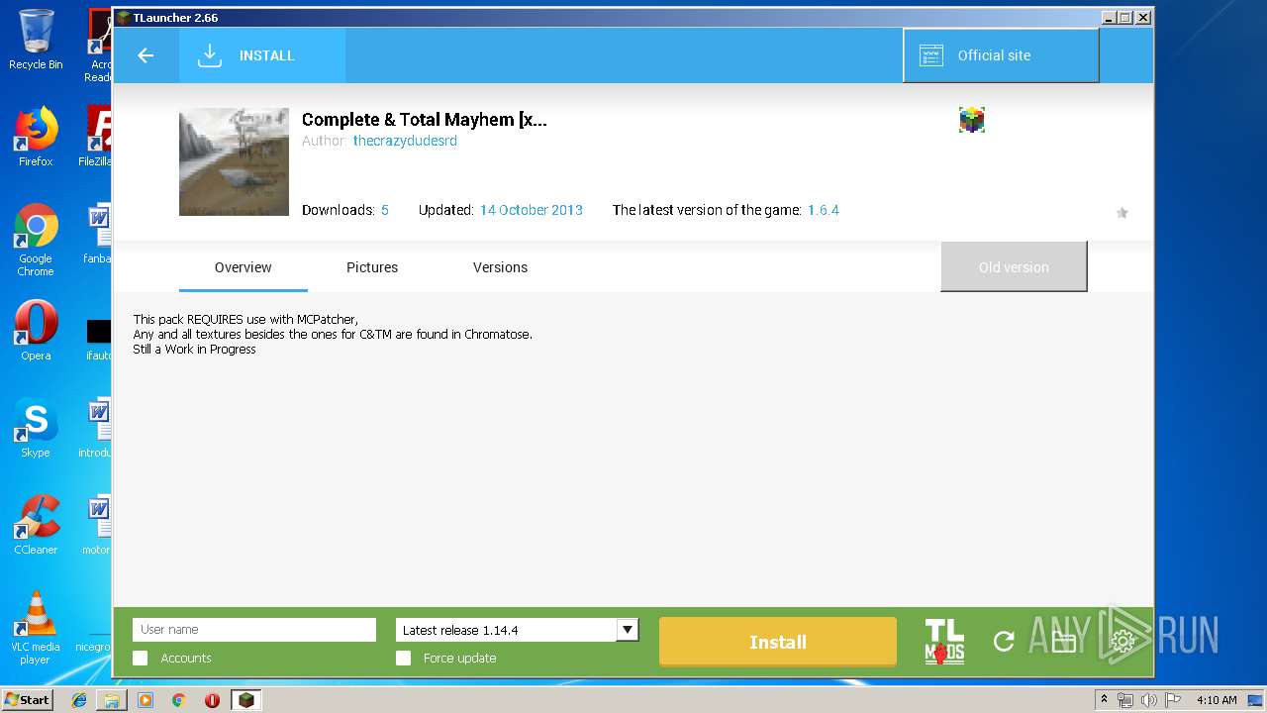The height and width of the screenshot is (713, 1267).
Task: Enable the Force update checkbox
Action: click(x=403, y=658)
